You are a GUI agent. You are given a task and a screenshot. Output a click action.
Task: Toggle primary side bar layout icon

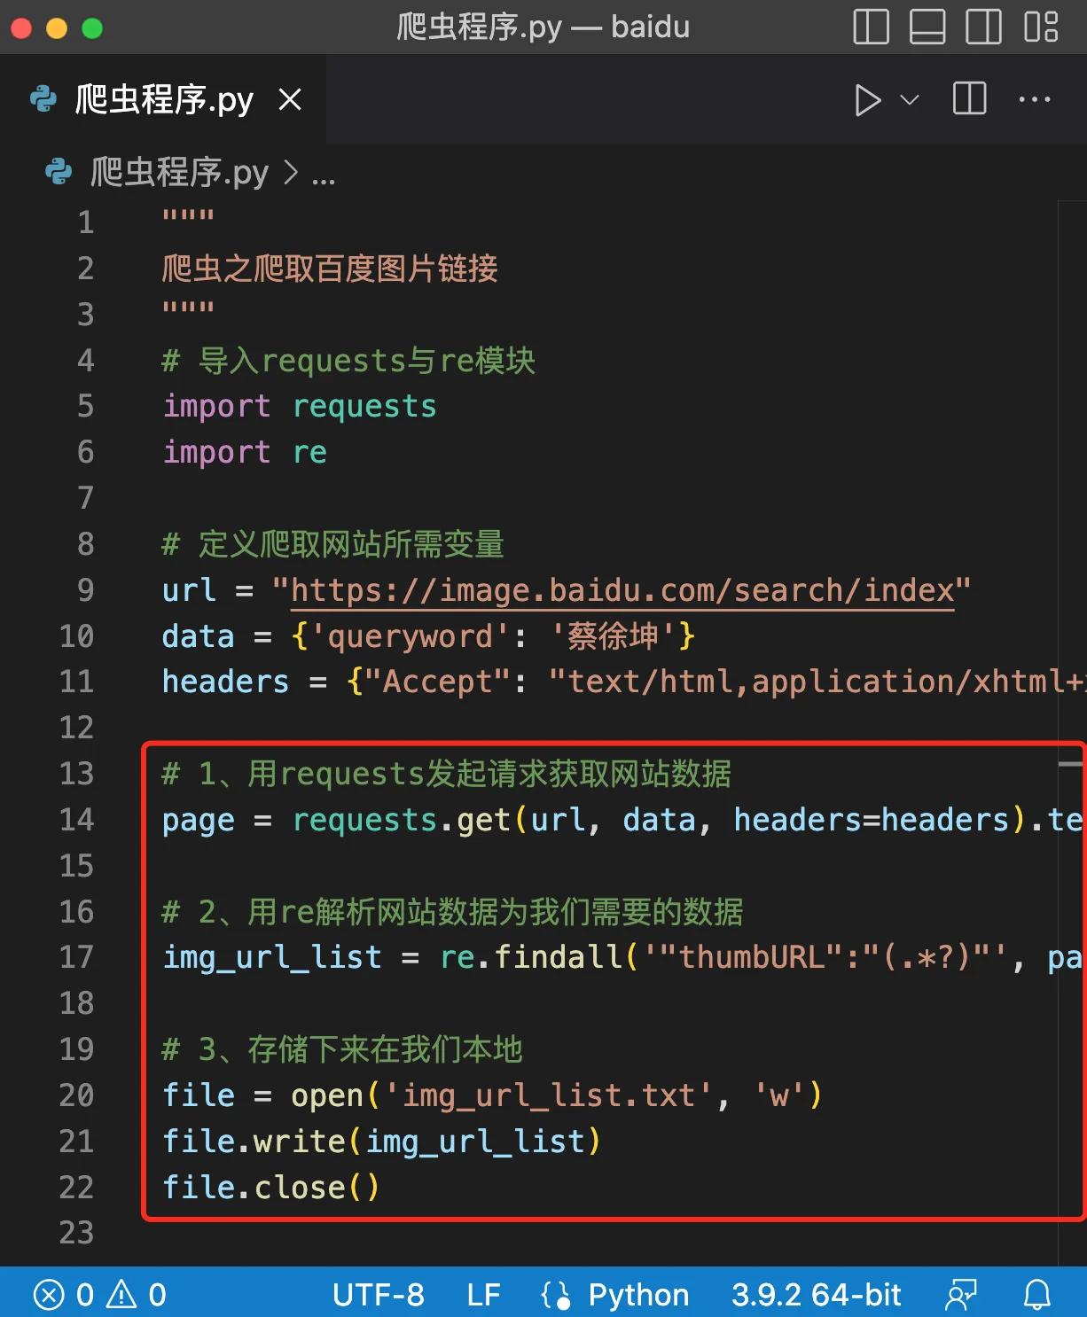(871, 27)
